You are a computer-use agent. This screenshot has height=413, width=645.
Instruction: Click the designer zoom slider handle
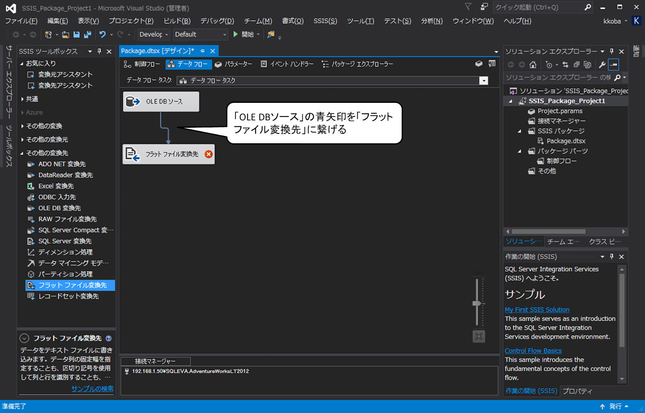point(478,303)
